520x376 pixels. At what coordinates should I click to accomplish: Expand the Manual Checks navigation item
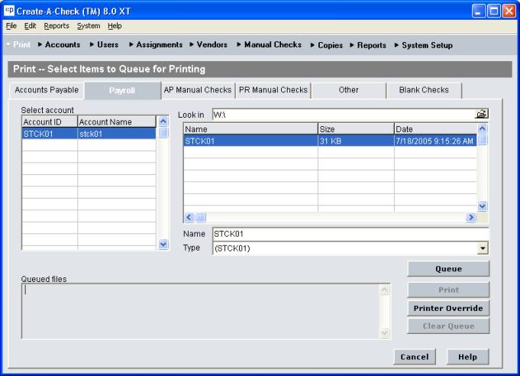click(270, 44)
